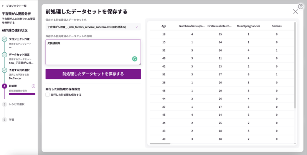Close the save dataset dialog
307x155 pixels.
click(x=295, y=12)
